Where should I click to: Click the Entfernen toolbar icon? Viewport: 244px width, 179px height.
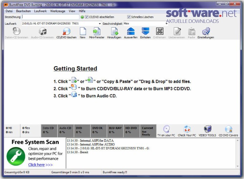(160, 31)
